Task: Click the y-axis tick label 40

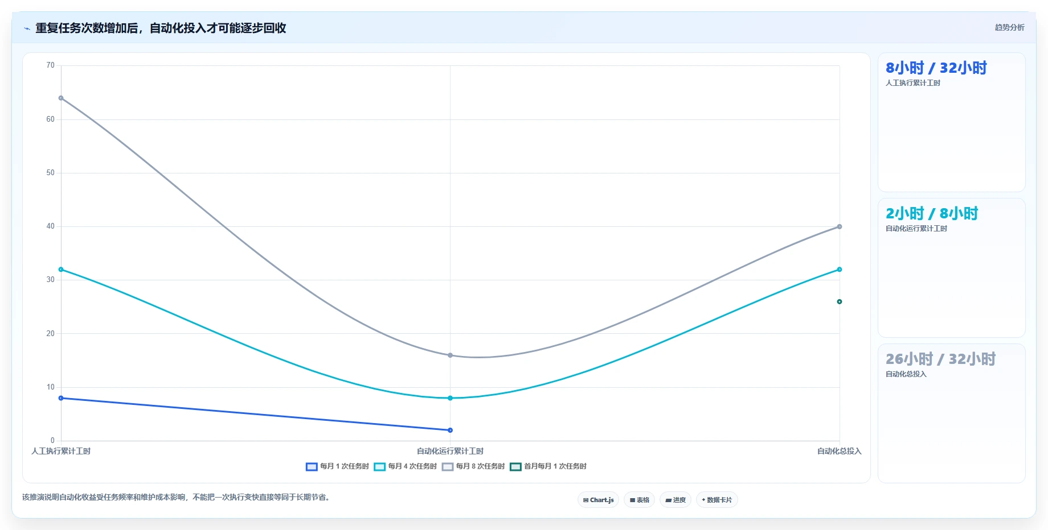Action: pos(51,226)
